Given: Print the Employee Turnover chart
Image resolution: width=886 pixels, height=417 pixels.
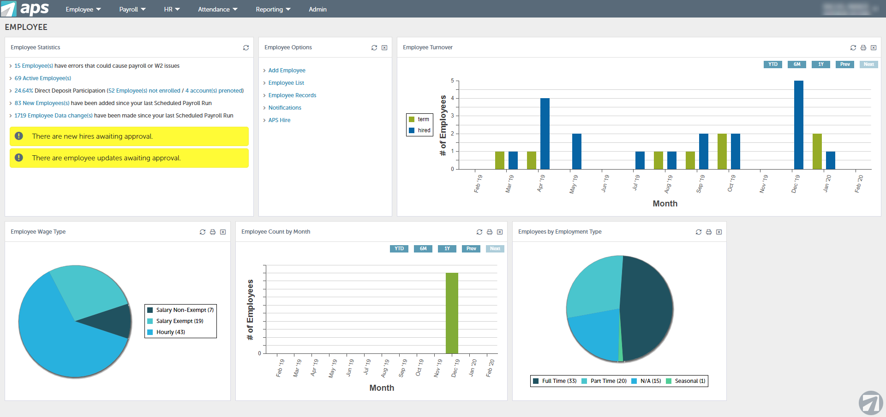Looking at the screenshot, I should click(x=863, y=48).
